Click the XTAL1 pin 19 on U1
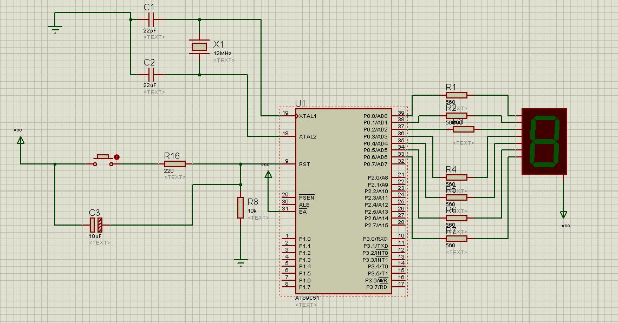Image resolution: width=618 pixels, height=323 pixels. (x=287, y=116)
